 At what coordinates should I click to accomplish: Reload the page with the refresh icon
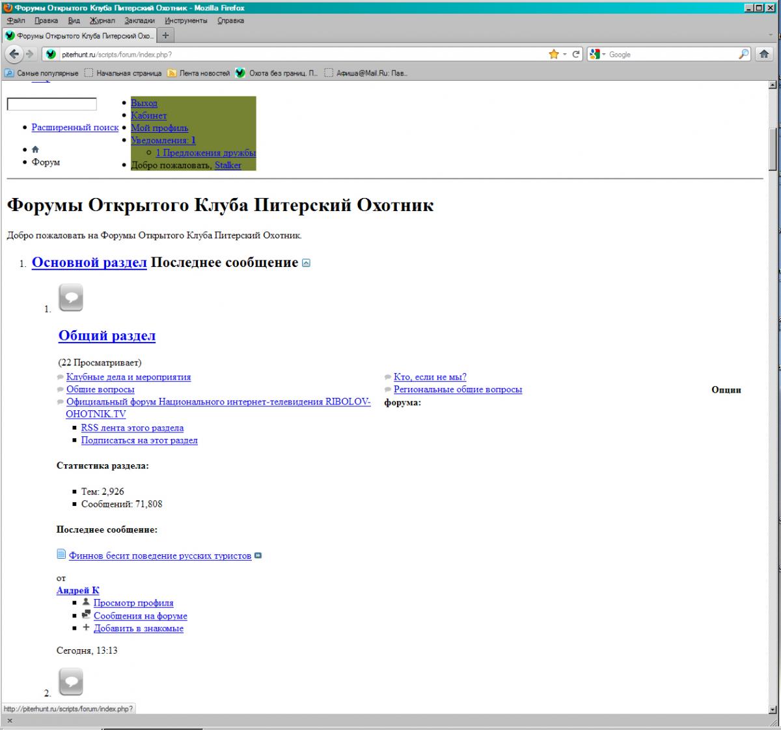tap(576, 55)
